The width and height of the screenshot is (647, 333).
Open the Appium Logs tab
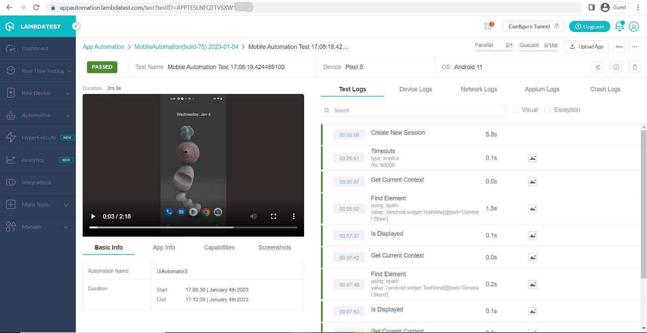[542, 89]
